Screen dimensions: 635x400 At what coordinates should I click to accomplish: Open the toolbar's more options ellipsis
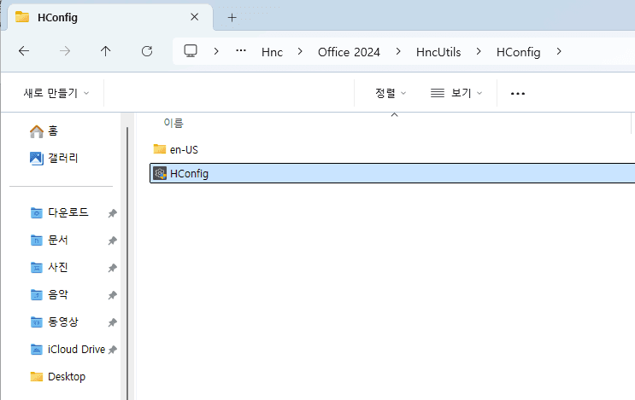coord(518,94)
